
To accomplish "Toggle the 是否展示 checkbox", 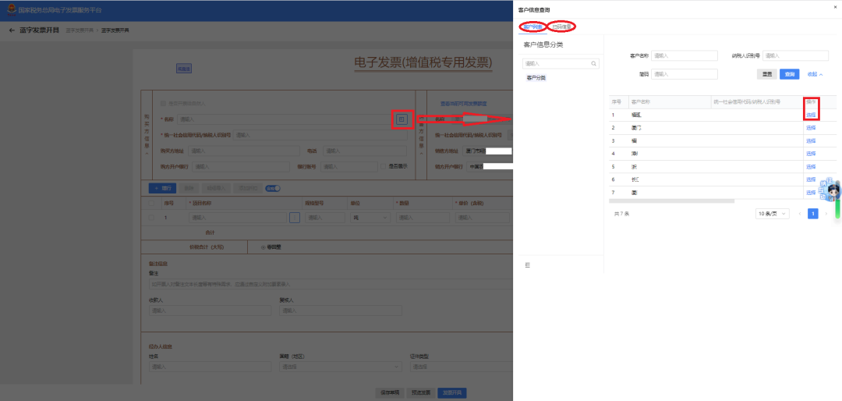I will click(383, 167).
